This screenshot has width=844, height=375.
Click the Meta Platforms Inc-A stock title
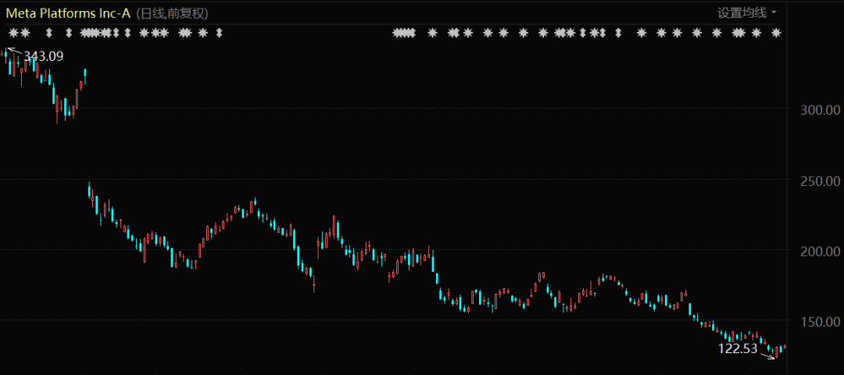point(69,13)
